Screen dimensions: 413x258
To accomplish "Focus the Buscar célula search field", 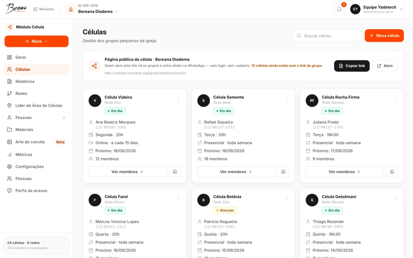I will coord(327,35).
